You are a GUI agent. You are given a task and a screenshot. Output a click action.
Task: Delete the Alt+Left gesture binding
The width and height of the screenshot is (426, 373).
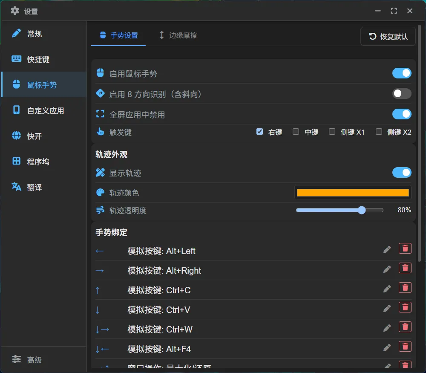tap(405, 249)
